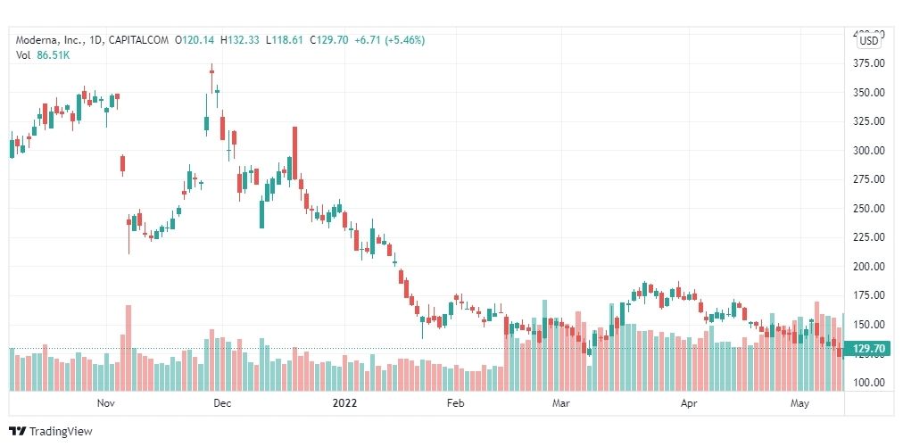Select the Feb label on time axis
This screenshot has width=903, height=447.
pyautogui.click(x=455, y=403)
